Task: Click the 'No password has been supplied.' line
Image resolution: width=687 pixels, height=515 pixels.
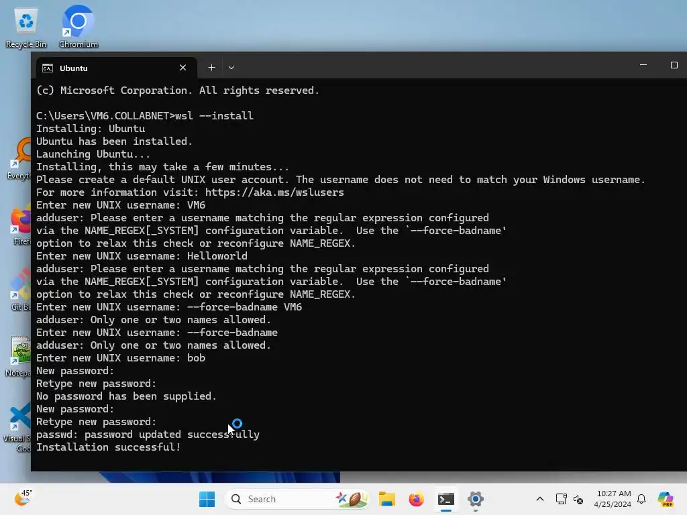Action: click(126, 396)
